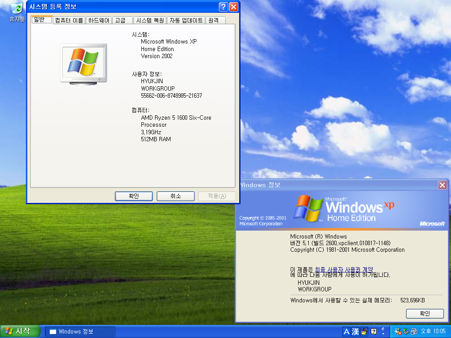Screen dimensions: 451x338
Task: Click the help question mark title bar button
Action: [223, 7]
